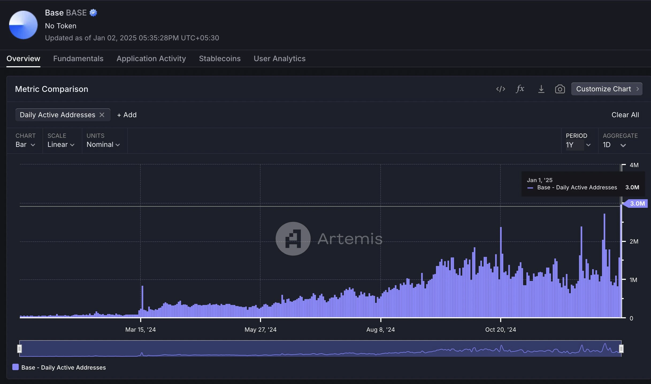Viewport: 651px width, 384px height.
Task: Download the chart data
Action: (541, 89)
